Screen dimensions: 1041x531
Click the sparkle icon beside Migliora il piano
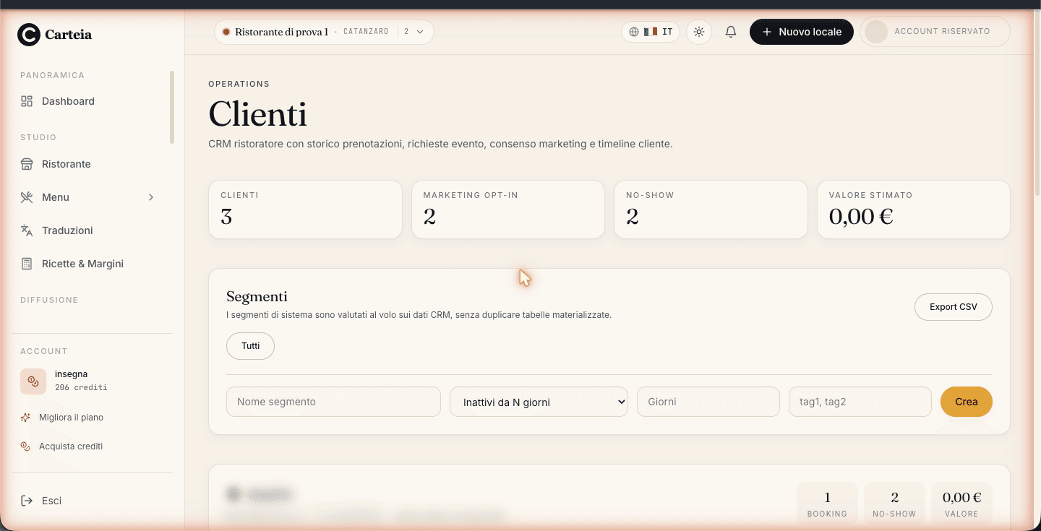pos(25,418)
